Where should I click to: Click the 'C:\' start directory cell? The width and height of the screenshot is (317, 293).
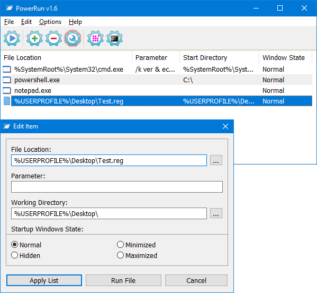click(x=188, y=80)
